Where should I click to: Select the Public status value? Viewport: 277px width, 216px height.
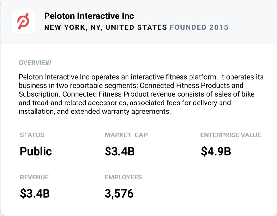click(36, 151)
